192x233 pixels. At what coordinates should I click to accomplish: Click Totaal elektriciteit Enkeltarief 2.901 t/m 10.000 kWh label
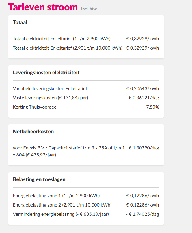pos(68,48)
